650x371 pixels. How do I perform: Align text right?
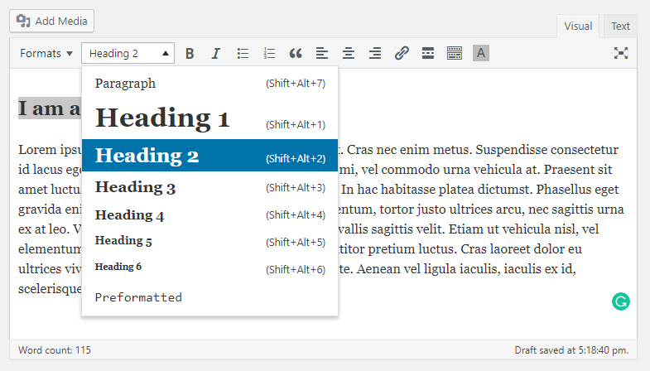(375, 54)
